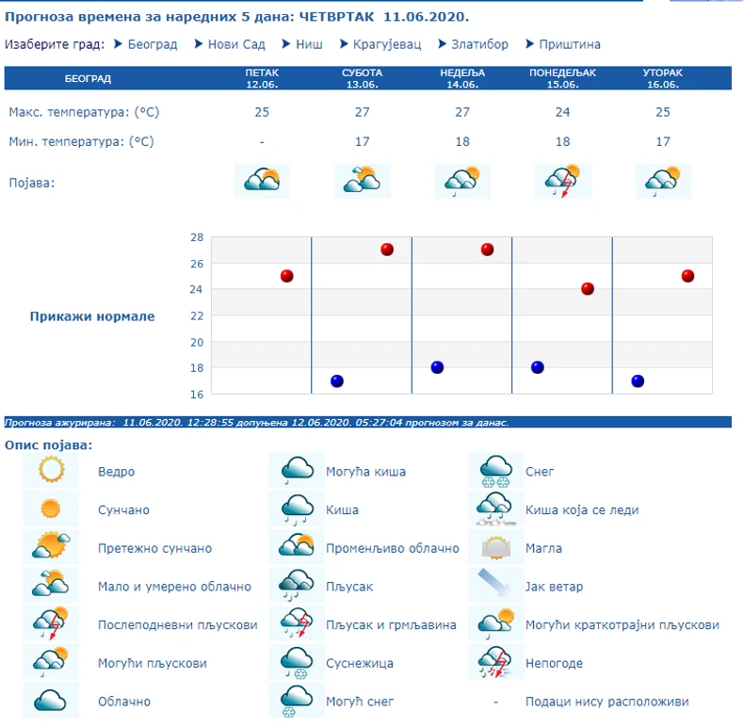744x727 pixels.
Task: Click the Магла fog legend icon
Action: pyautogui.click(x=494, y=548)
